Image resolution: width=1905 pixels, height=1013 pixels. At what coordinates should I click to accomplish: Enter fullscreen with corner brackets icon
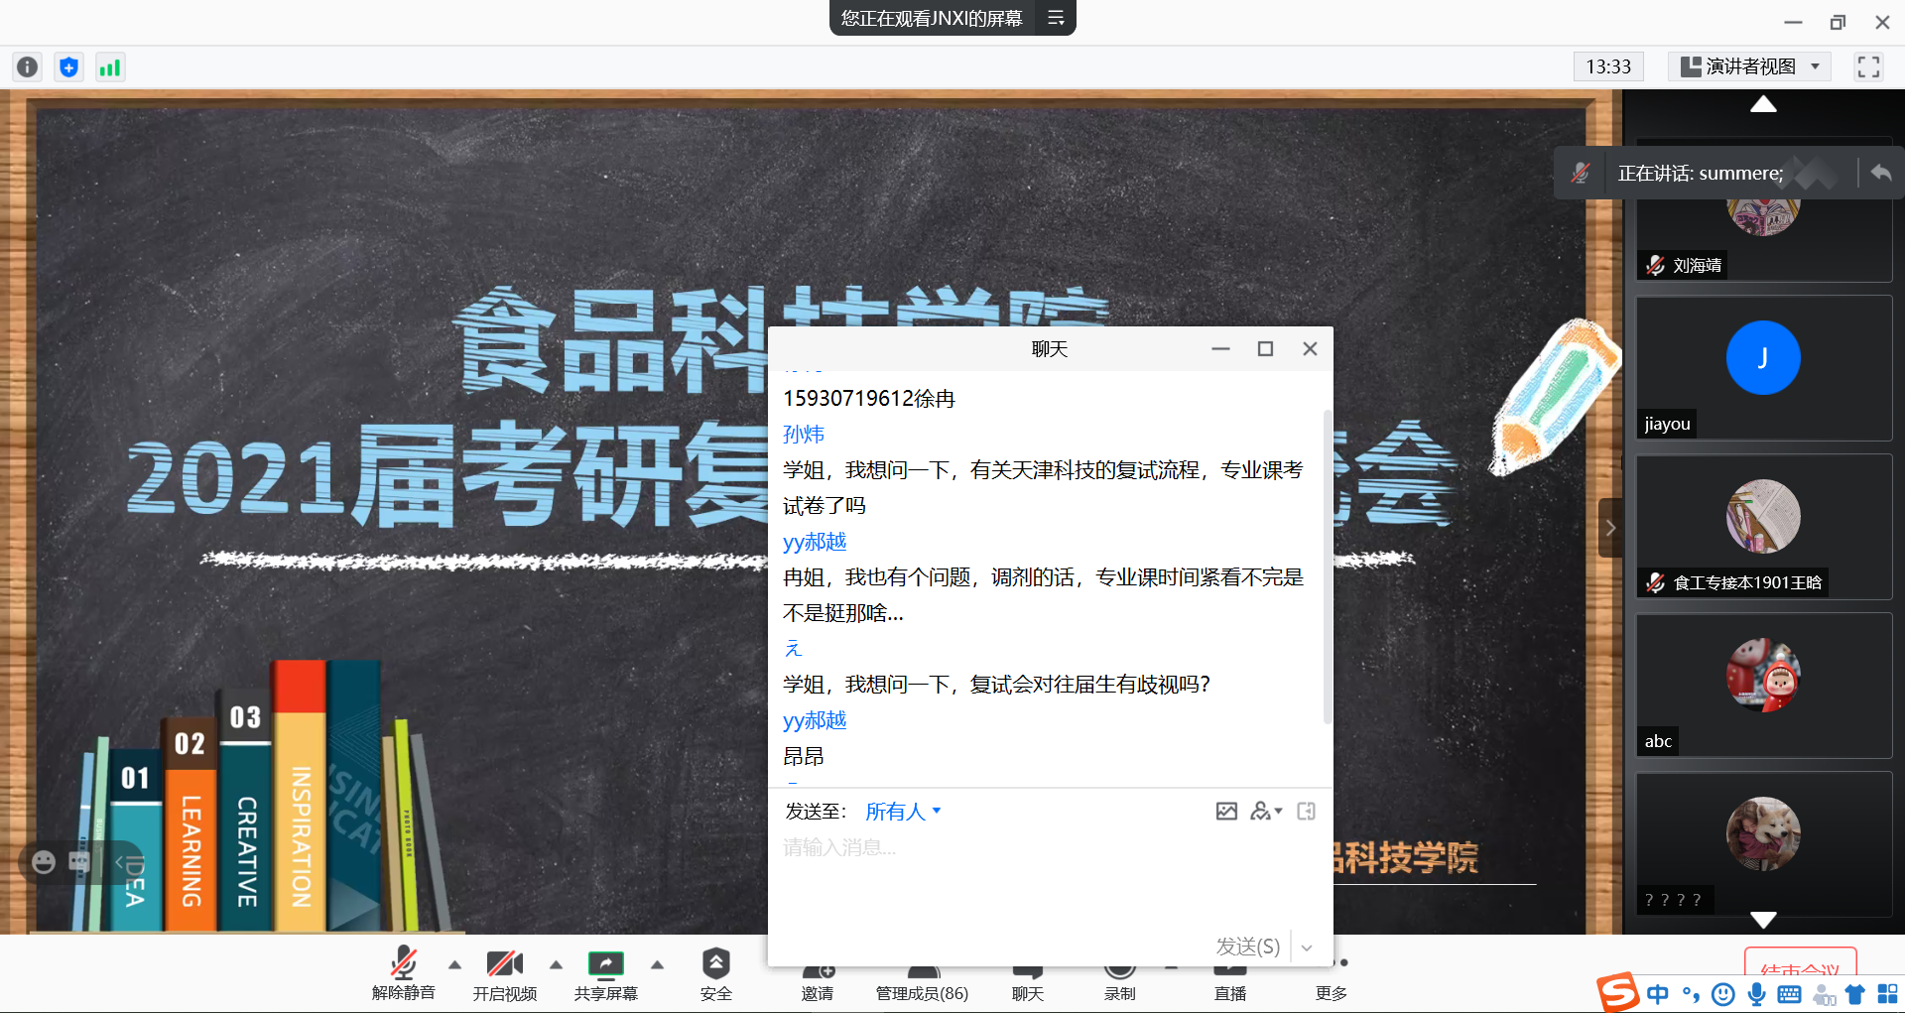[1868, 66]
